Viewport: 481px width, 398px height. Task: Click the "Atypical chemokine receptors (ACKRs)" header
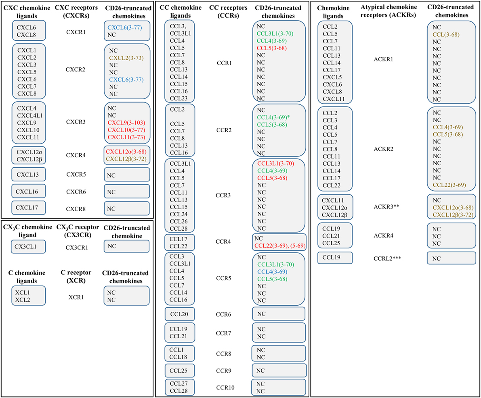[389, 11]
